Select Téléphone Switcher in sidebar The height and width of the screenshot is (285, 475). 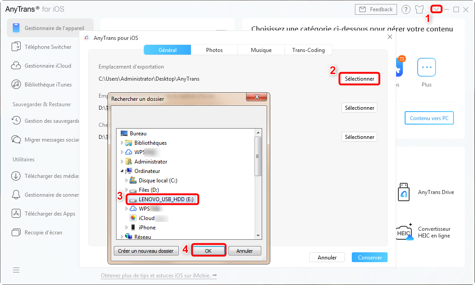[x=48, y=47]
